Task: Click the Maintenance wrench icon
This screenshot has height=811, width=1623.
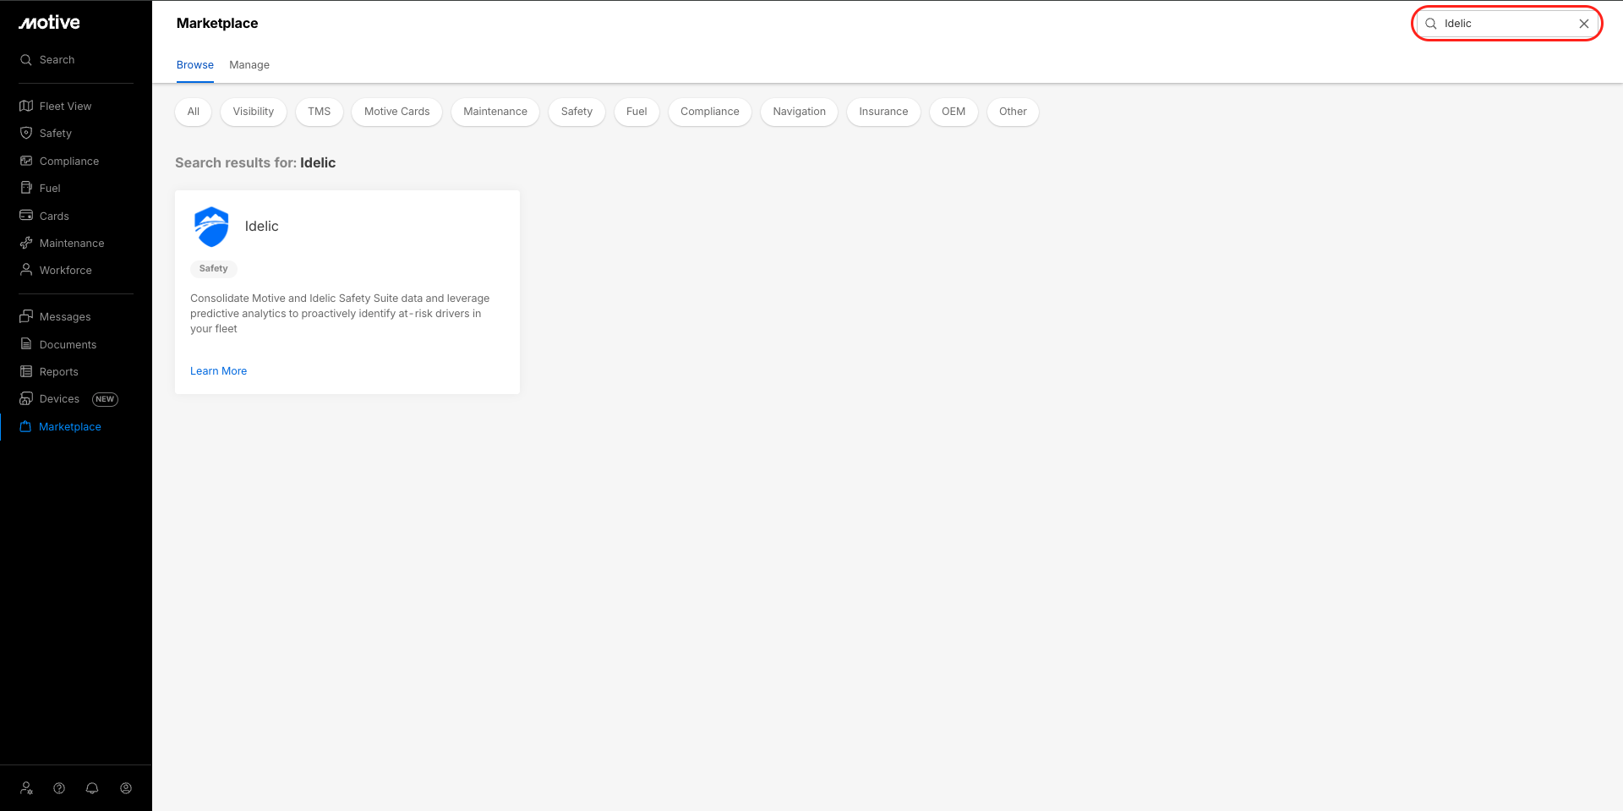Action: 26,243
